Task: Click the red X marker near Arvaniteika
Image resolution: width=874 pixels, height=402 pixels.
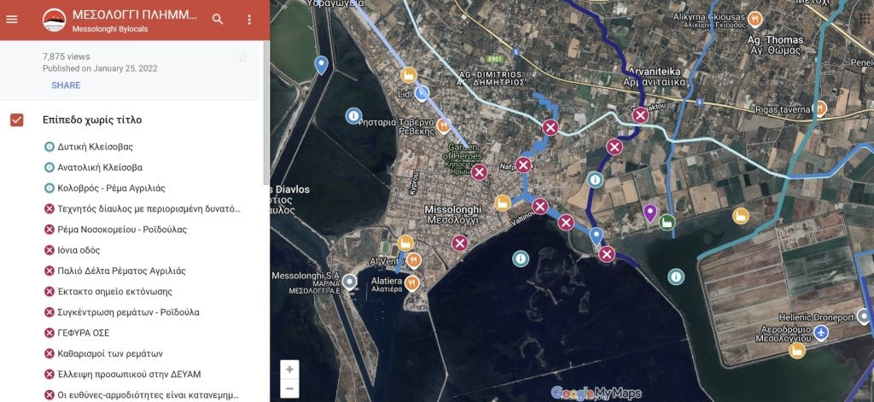Action: click(x=640, y=115)
